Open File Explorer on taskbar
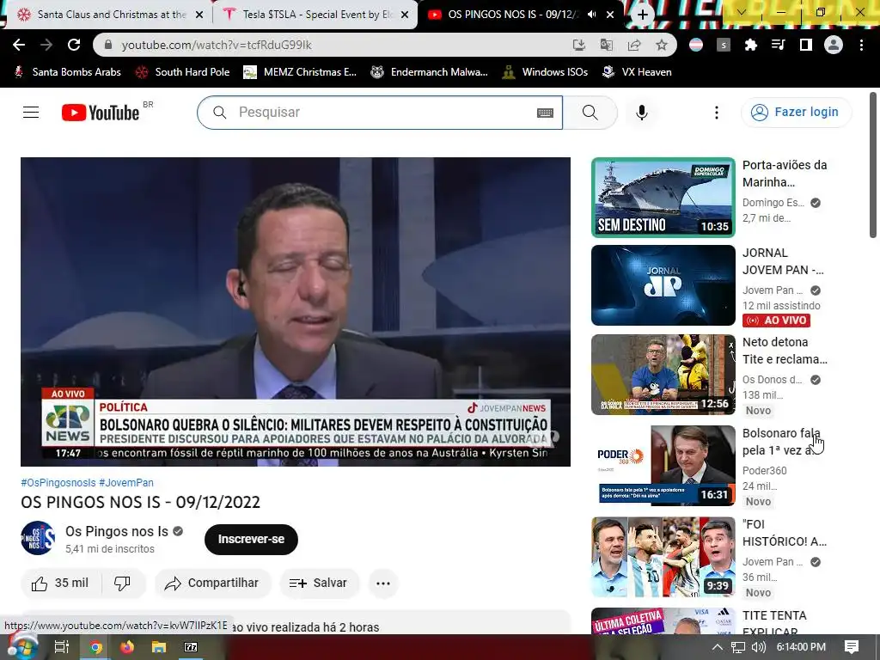The image size is (880, 660). 159,647
